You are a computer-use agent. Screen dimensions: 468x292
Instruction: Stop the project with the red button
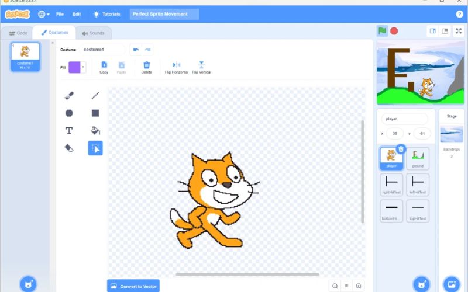(394, 31)
